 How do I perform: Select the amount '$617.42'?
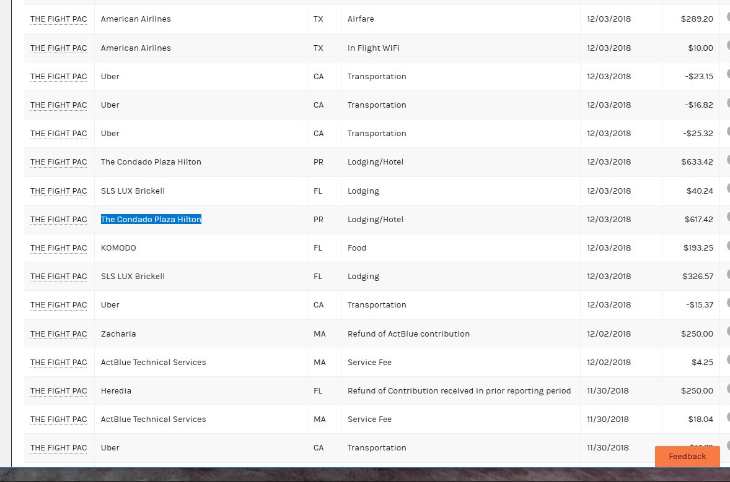click(698, 220)
